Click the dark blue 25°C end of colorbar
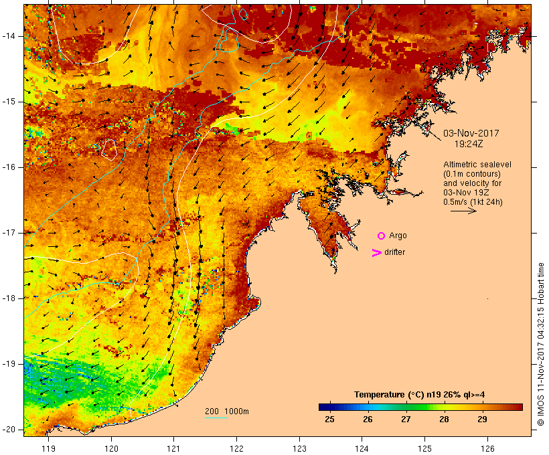The image size is (549, 455). pos(324,407)
